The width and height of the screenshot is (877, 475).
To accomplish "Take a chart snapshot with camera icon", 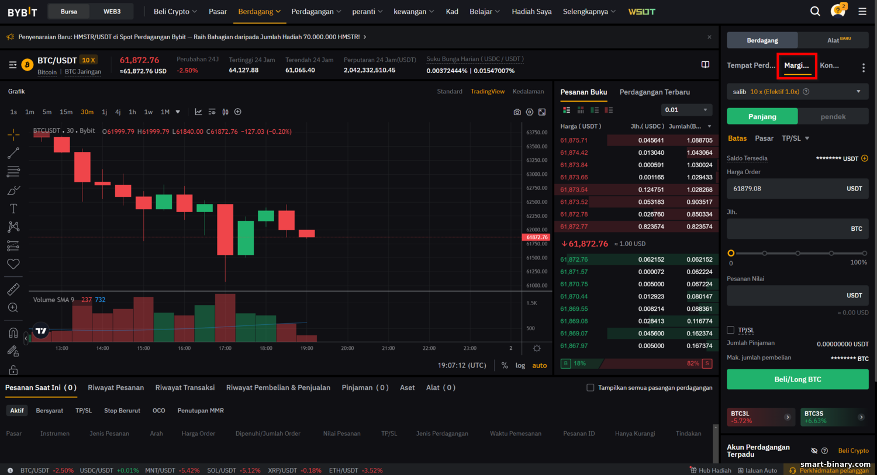I will tap(517, 112).
